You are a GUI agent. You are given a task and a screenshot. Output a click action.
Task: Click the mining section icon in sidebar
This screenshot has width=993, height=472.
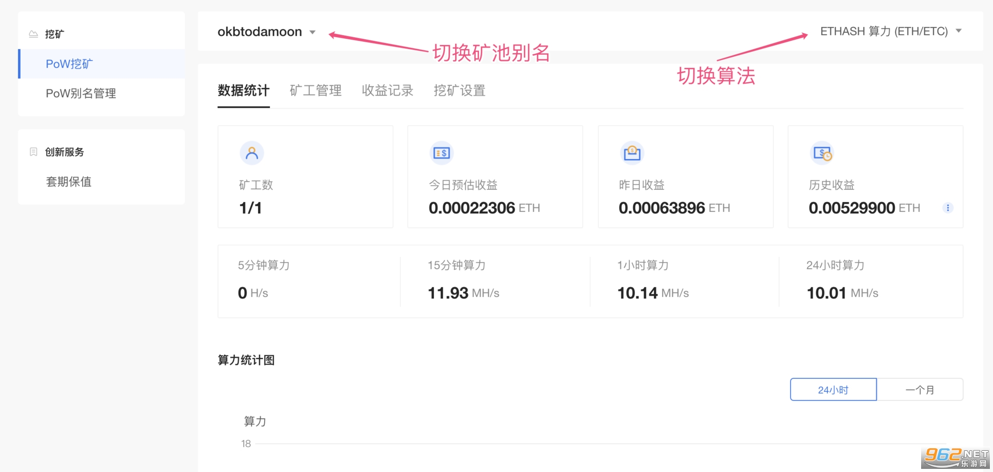pyautogui.click(x=34, y=34)
